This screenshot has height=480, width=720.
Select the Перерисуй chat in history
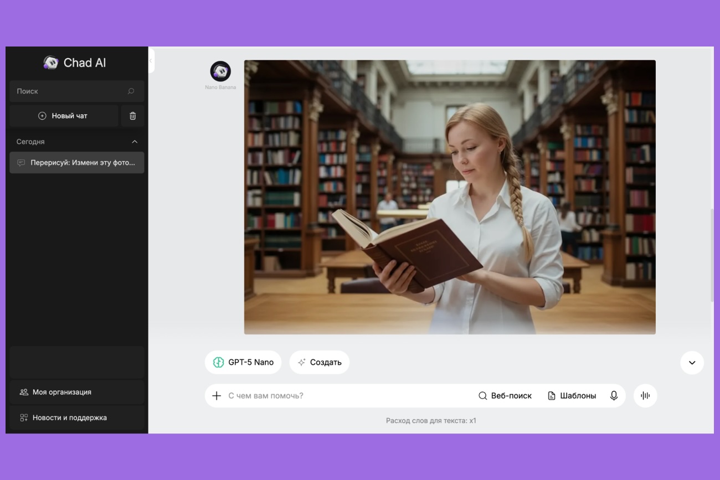pos(77,163)
